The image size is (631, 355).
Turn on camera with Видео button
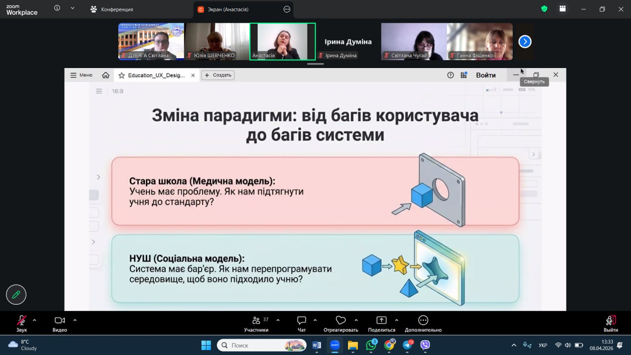click(60, 321)
